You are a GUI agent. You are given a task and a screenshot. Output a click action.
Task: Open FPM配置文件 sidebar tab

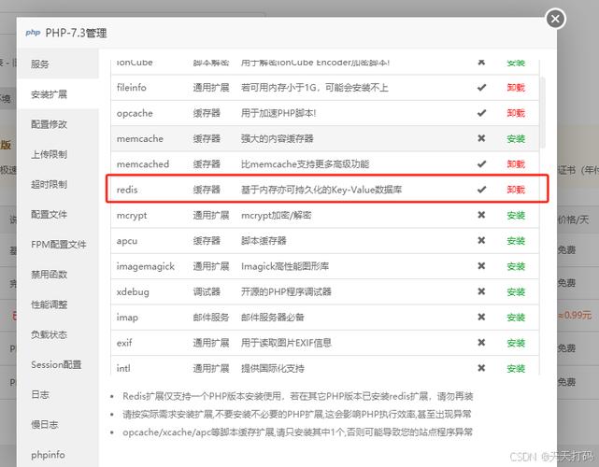coord(58,245)
